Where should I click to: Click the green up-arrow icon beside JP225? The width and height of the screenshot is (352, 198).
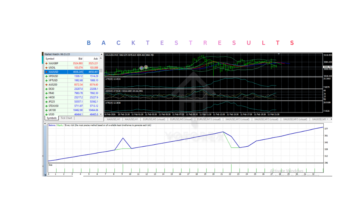click(x=46, y=101)
